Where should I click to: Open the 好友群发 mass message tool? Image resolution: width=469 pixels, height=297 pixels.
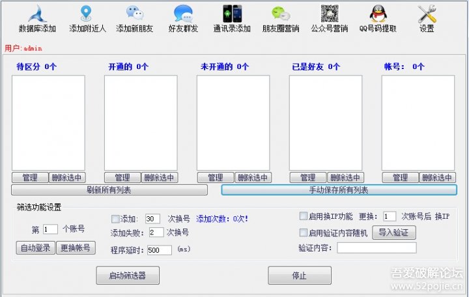click(x=183, y=19)
